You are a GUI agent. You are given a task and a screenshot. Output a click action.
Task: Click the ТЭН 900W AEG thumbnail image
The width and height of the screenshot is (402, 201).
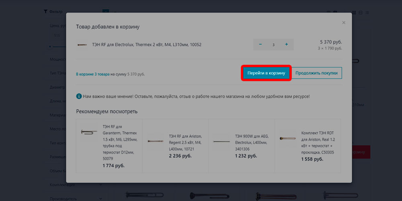(x=221, y=141)
